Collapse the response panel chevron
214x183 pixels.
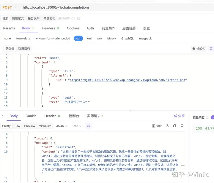coord(2,116)
